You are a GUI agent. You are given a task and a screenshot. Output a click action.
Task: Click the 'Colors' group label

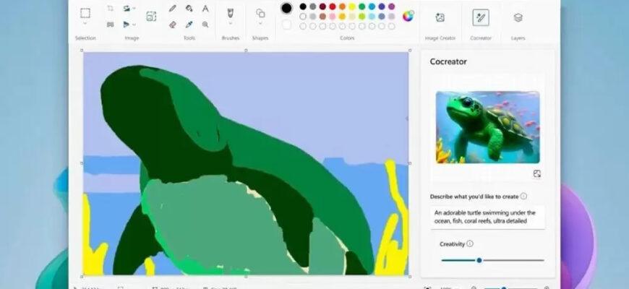point(347,38)
